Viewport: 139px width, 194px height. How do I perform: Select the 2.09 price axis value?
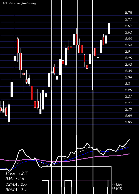[128, 116]
